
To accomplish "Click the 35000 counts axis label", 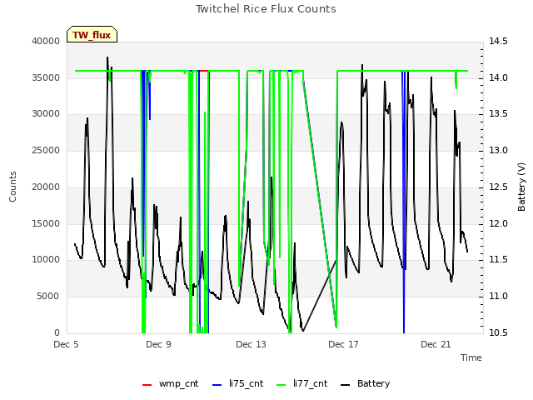I will pos(46,77).
